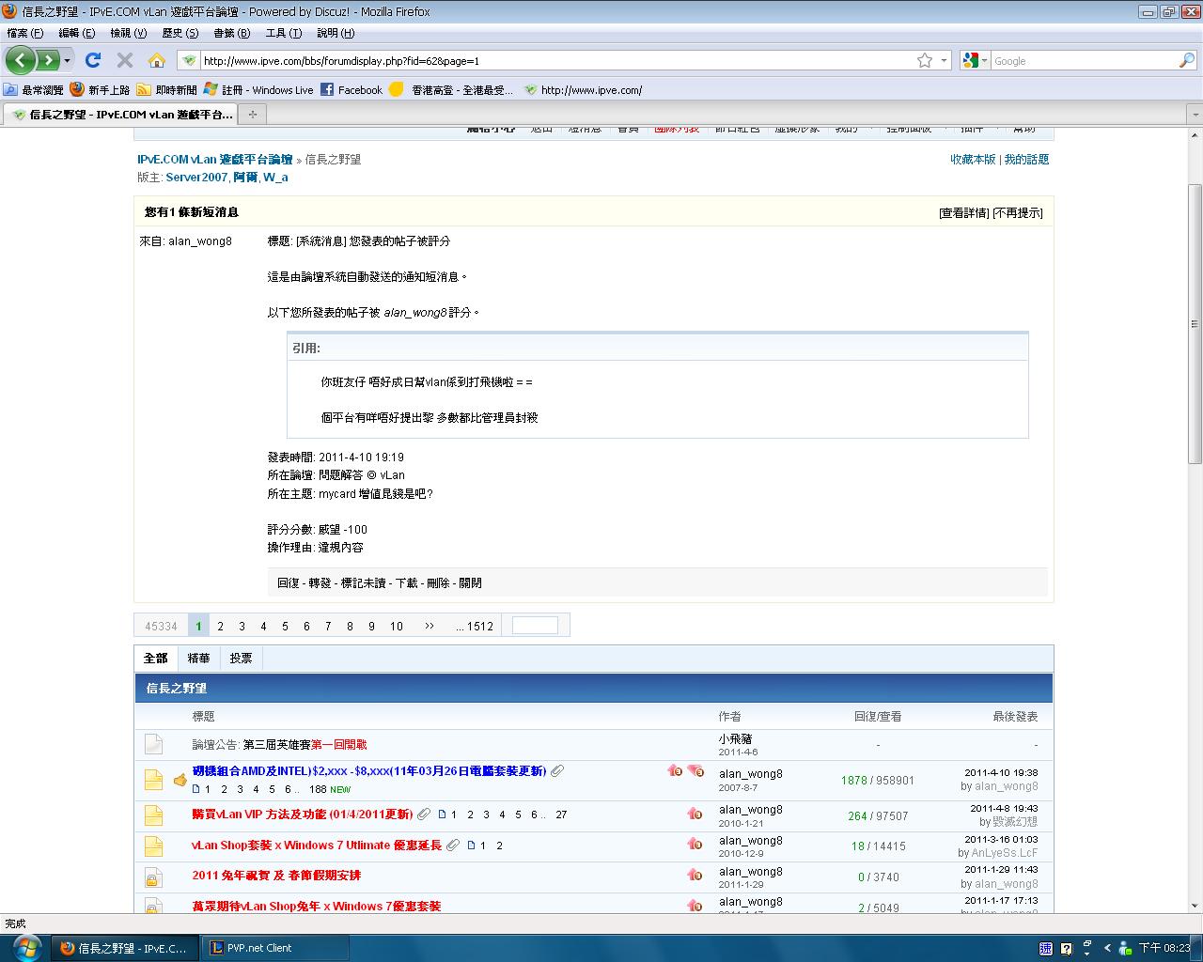
Task: Click the page number jump input box
Action: click(535, 626)
